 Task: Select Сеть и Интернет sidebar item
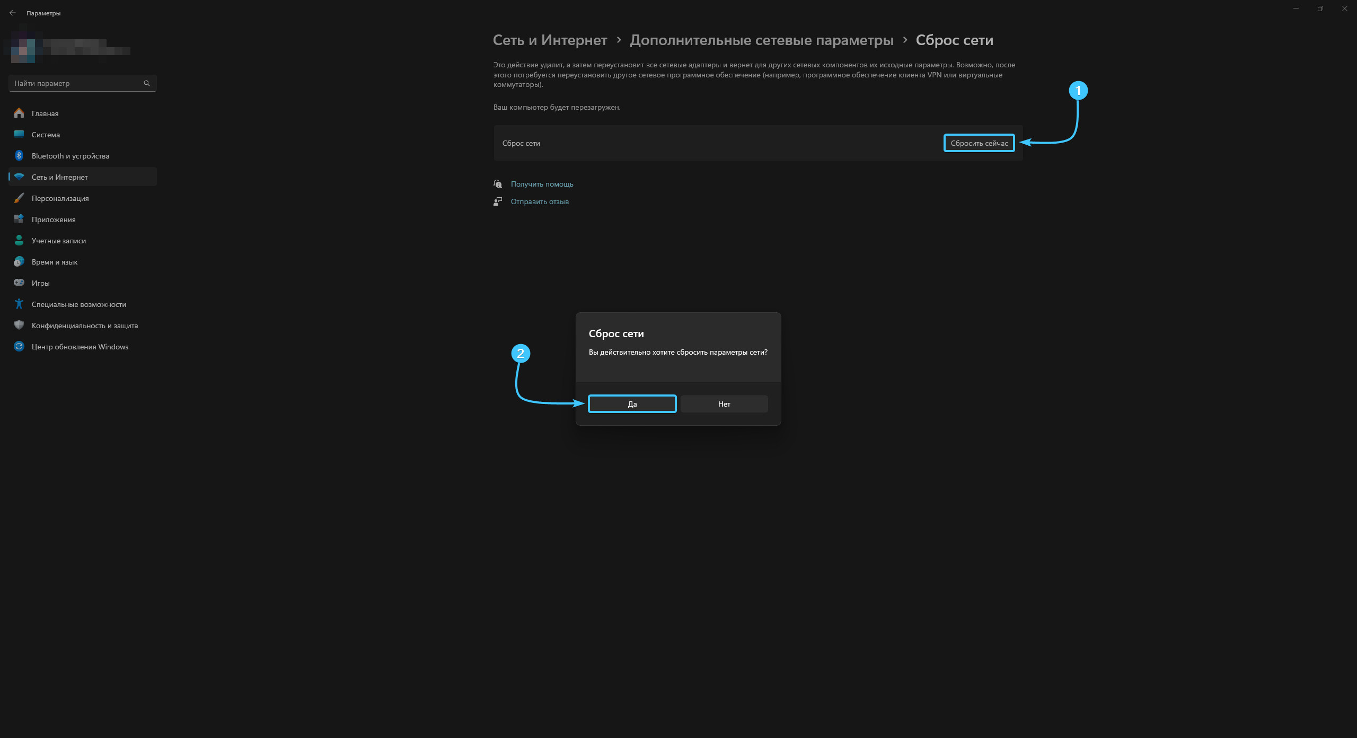coord(59,177)
